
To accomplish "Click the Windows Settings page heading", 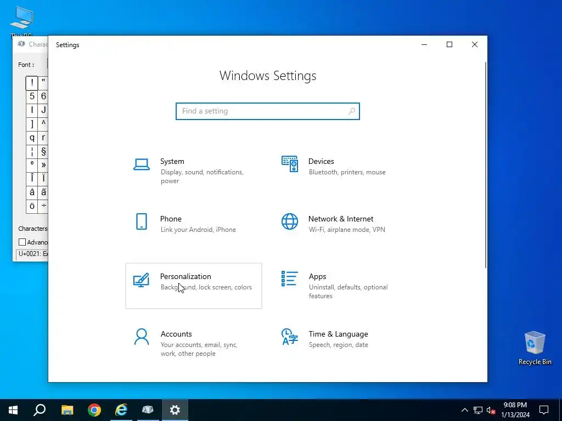I will coord(268,76).
